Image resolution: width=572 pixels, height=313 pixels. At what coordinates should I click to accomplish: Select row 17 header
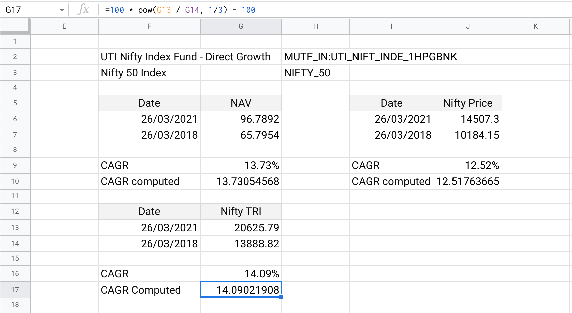[15, 290]
